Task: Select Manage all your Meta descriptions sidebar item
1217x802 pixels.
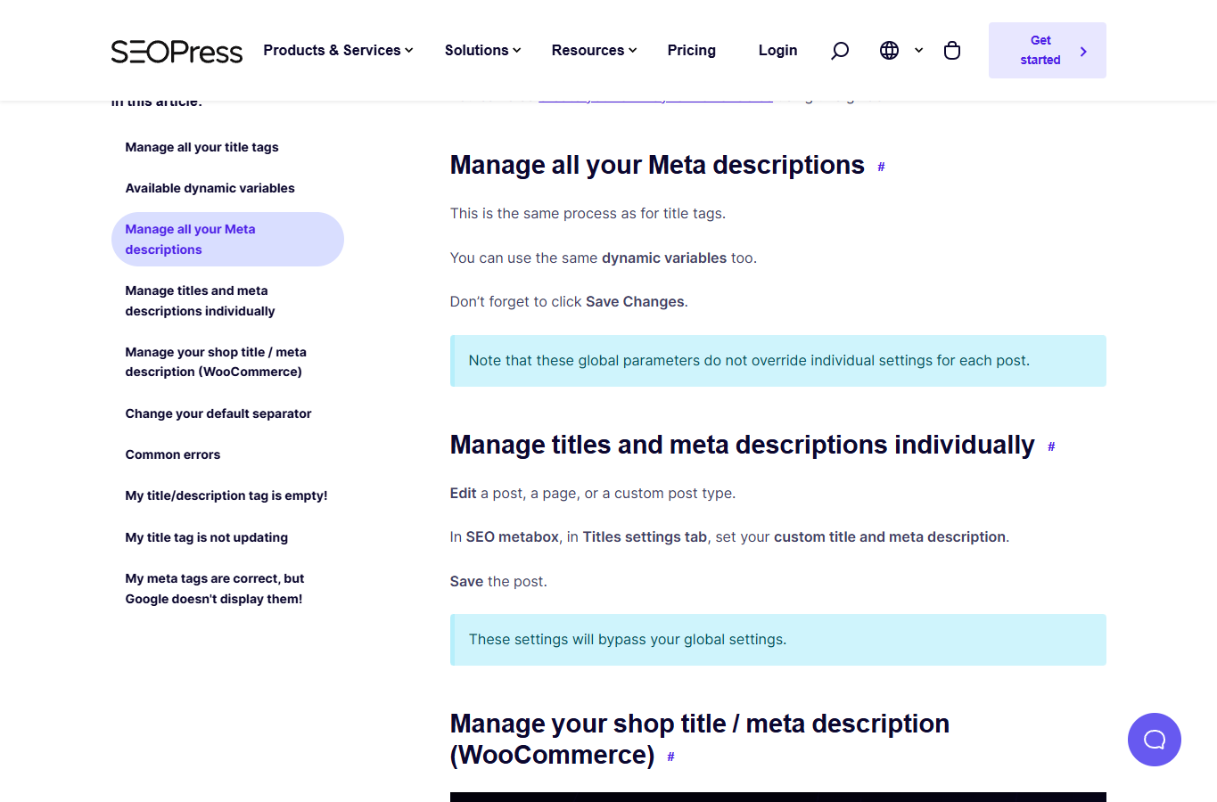Action: pyautogui.click(x=227, y=239)
